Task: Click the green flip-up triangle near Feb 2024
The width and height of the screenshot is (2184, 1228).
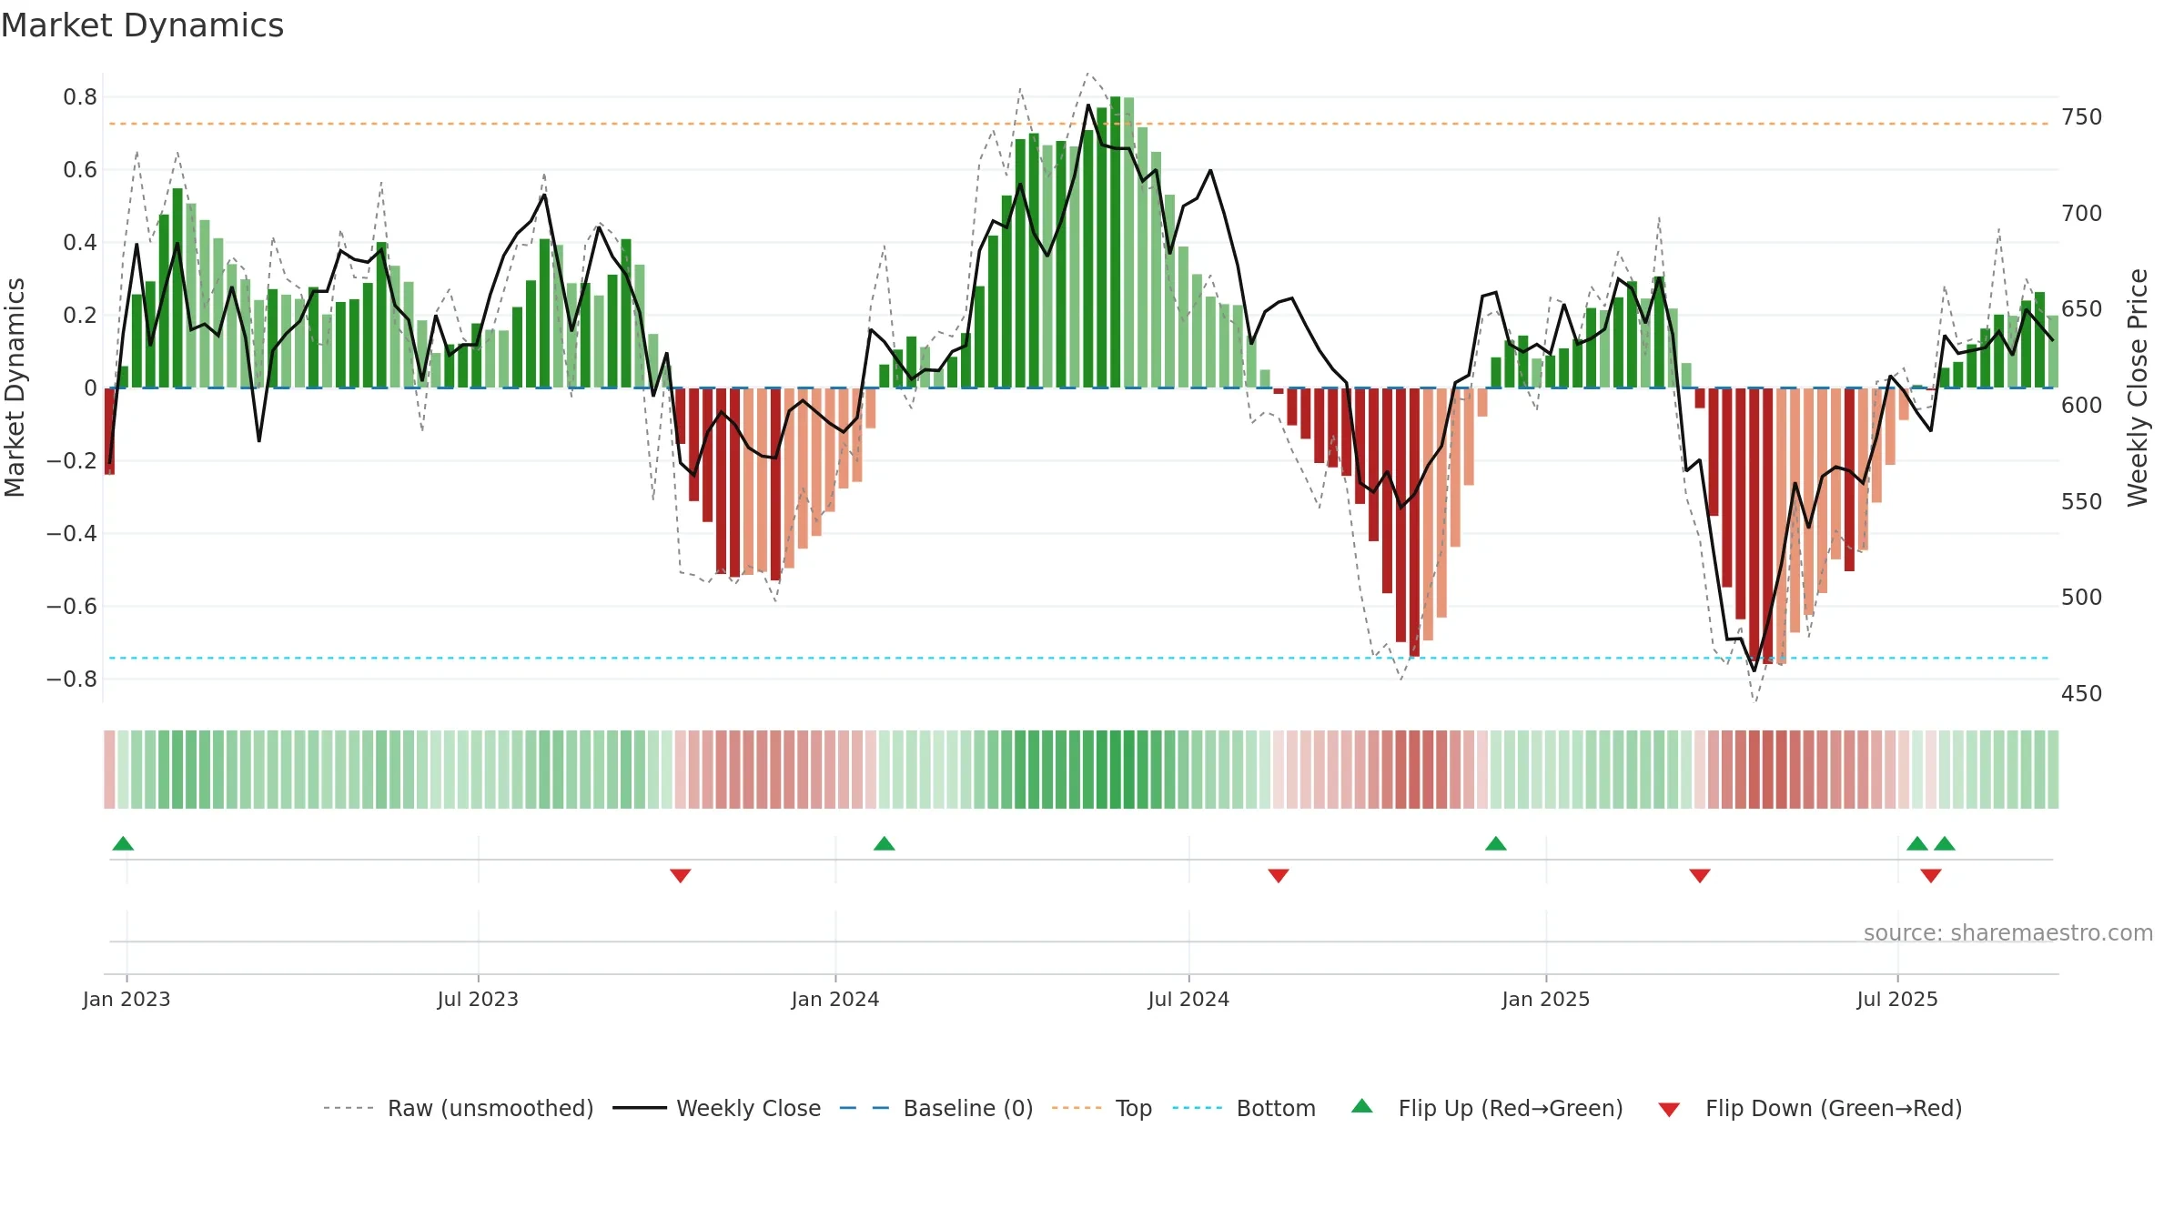Action: tap(885, 843)
